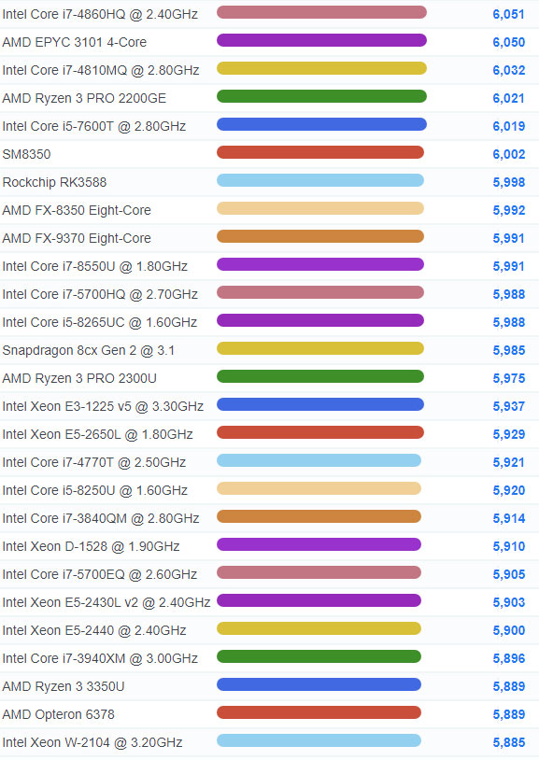Screen dimensions: 539x760
Task: Select the SM8350 processor name
Action: click(27, 154)
